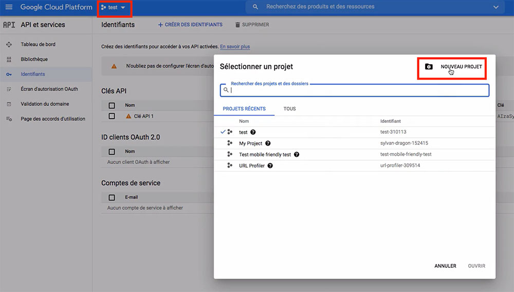The image size is (514, 292).
Task: Open Page des accords d'utilisation
Action: [53, 119]
